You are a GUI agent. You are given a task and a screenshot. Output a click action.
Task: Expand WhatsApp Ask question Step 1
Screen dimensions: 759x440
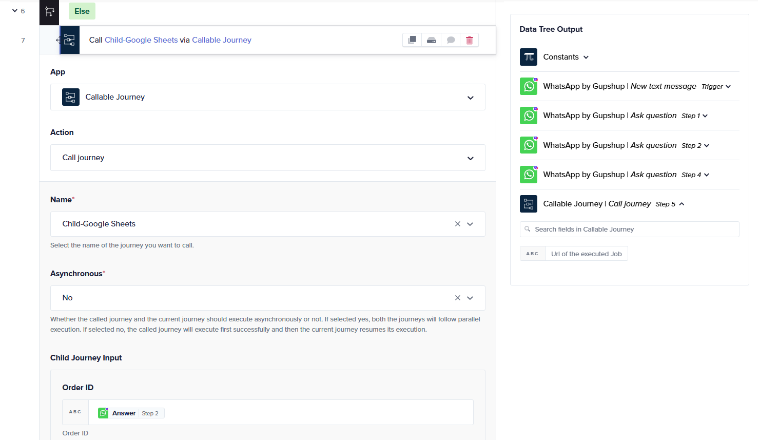[x=705, y=116]
